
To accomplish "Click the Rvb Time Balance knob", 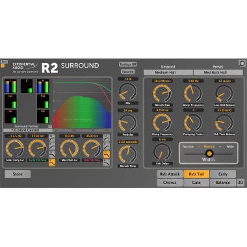I will (224, 122).
